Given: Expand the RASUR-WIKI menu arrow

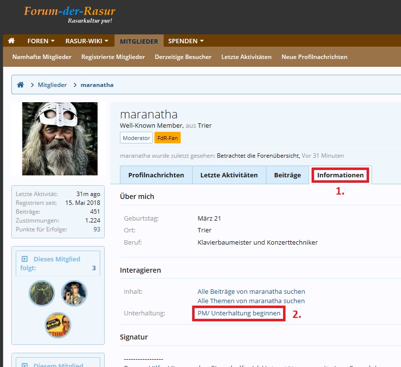Looking at the screenshot, I should coord(106,41).
